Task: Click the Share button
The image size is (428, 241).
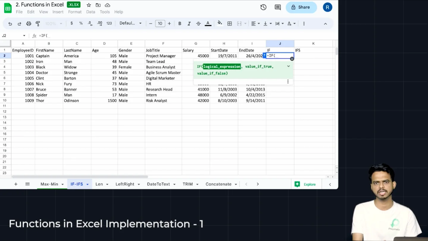Action: pos(301,7)
